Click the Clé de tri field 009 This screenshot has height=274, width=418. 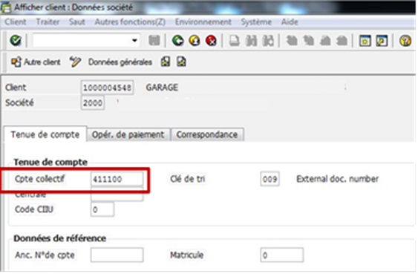270,179
